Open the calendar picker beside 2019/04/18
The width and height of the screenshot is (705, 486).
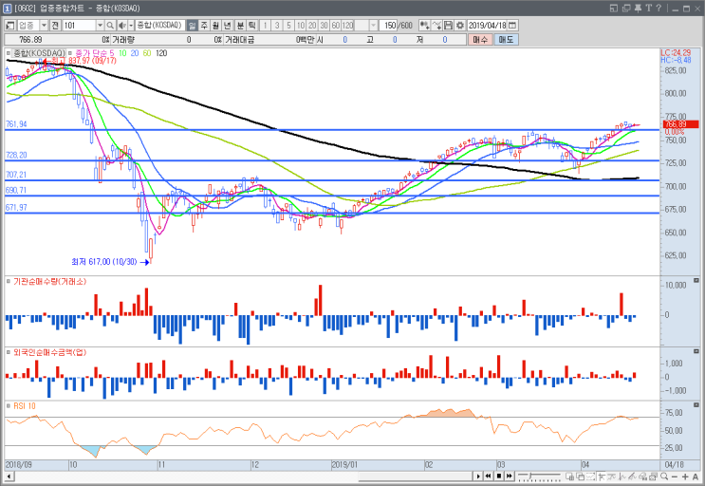(x=512, y=26)
